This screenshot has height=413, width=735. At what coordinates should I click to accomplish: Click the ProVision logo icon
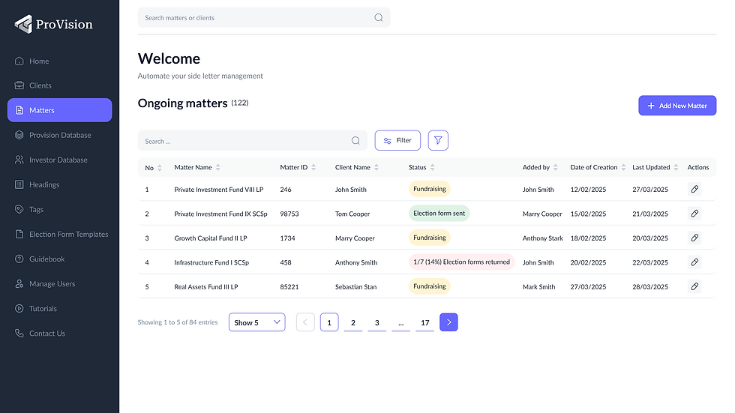tap(23, 24)
